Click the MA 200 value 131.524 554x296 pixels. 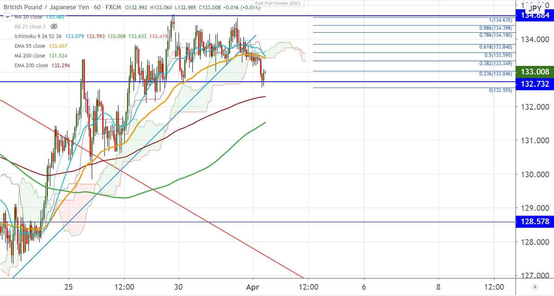[58, 56]
